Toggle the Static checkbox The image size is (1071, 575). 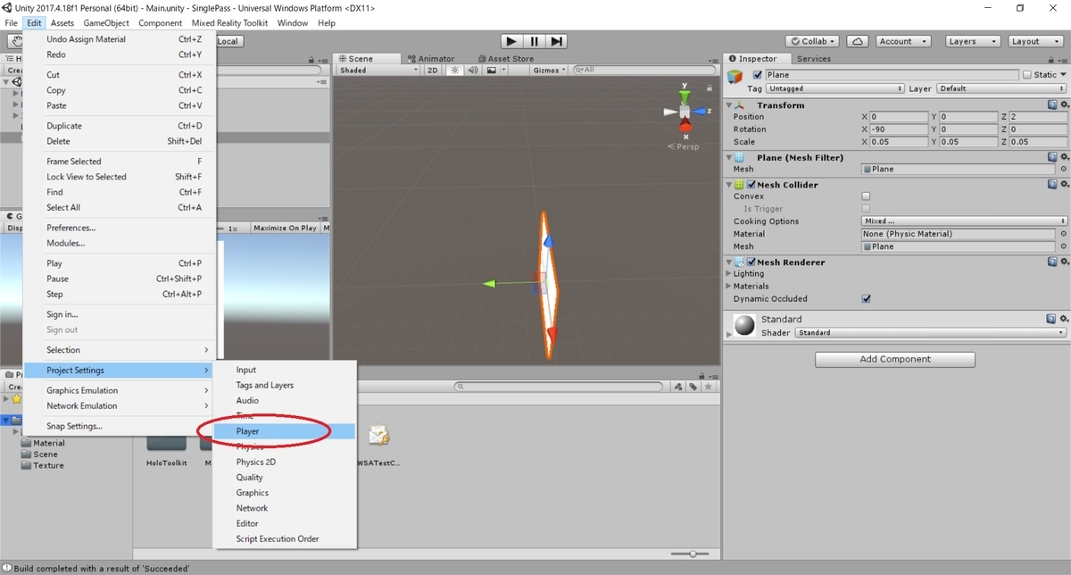coord(1026,75)
